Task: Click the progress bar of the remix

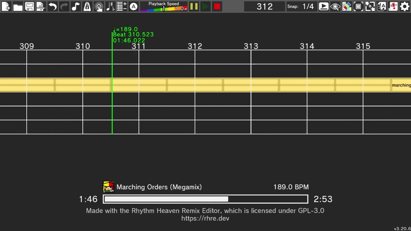Action: (205, 199)
